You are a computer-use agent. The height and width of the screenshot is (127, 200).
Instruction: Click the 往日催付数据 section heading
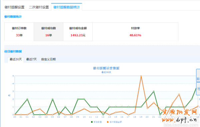point(13,51)
